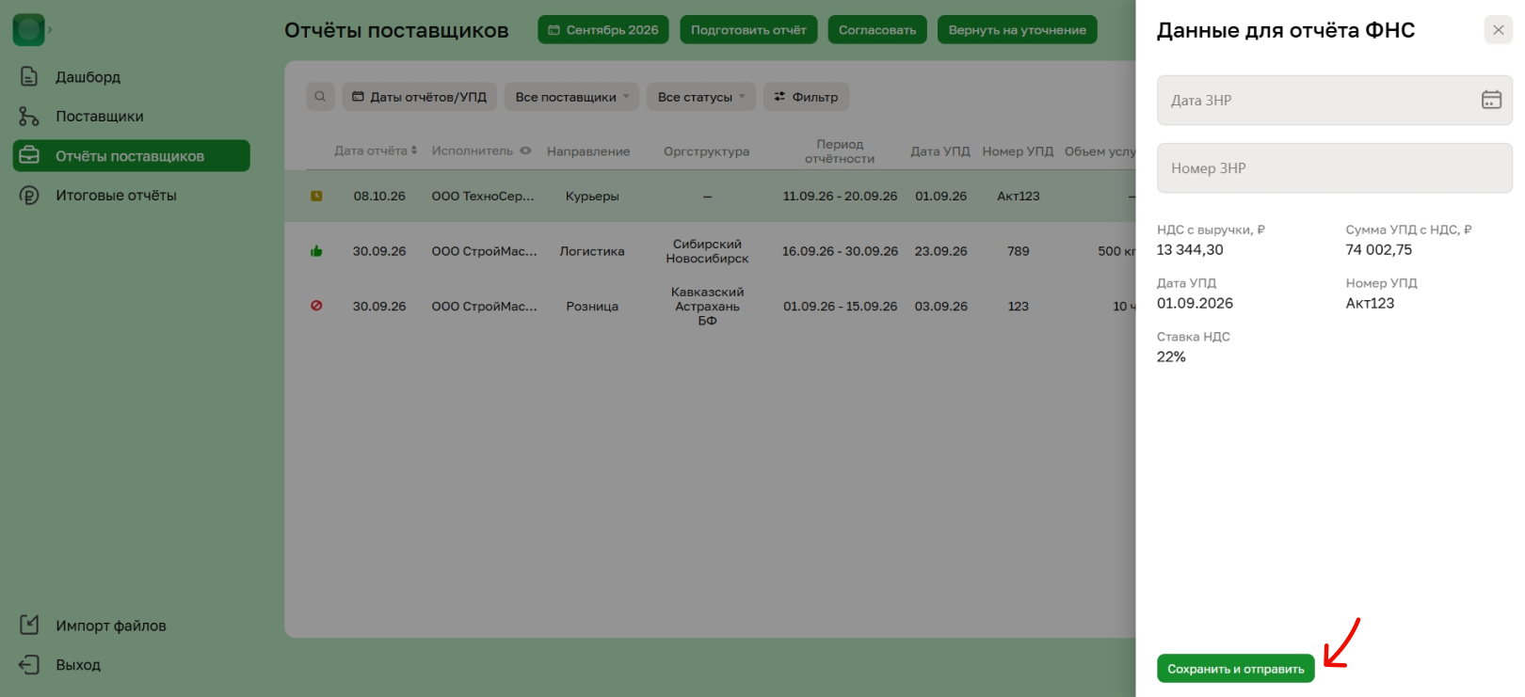Viewport: 1525px width, 697px height.
Task: Click Ставка НДС value 22%
Action: tap(1171, 357)
